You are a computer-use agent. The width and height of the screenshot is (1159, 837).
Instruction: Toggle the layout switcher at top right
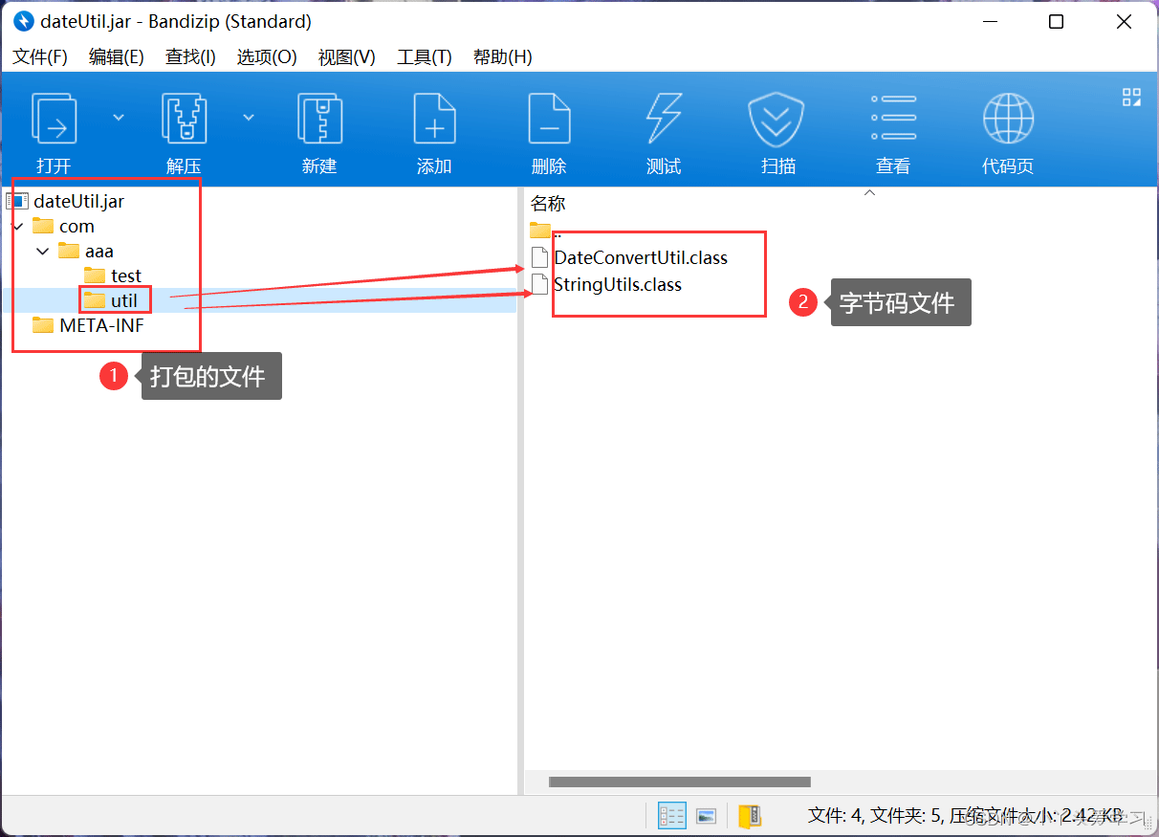(x=1131, y=97)
